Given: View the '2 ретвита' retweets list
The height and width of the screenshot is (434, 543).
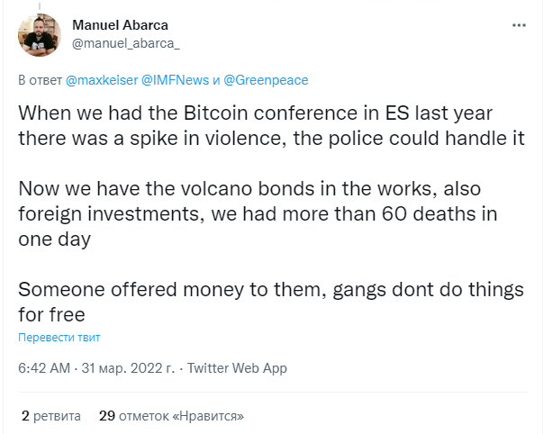Looking at the screenshot, I should (x=51, y=416).
